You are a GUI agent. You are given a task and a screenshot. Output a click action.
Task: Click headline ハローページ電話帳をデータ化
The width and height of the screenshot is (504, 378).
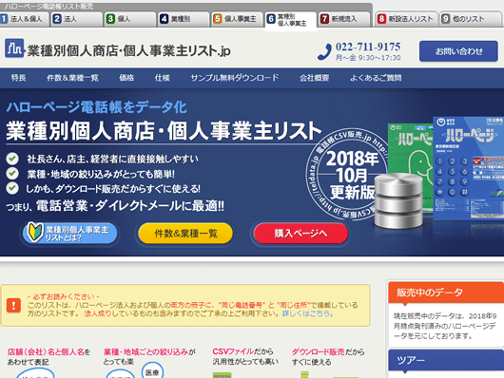pos(96,107)
